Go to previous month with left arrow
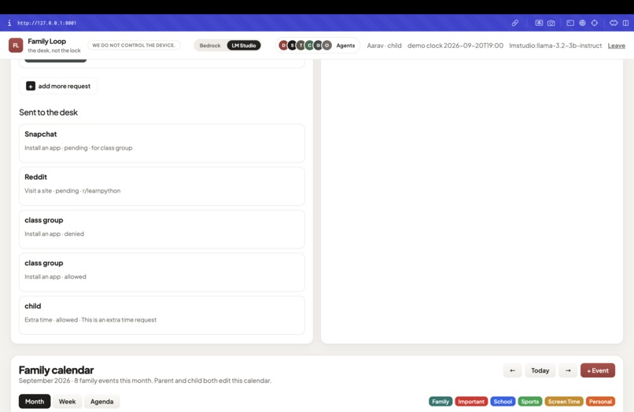 pos(512,370)
